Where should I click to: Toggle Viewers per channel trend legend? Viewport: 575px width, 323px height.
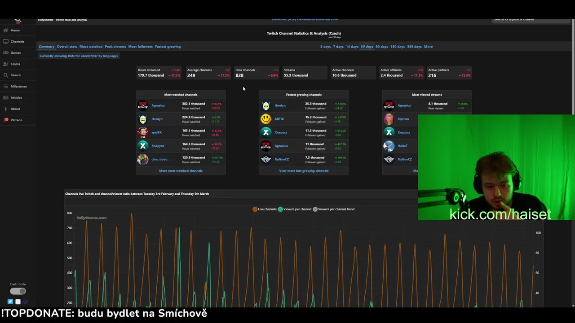coord(333,209)
